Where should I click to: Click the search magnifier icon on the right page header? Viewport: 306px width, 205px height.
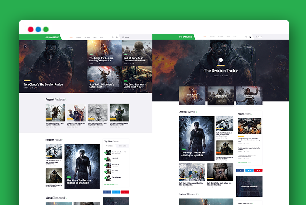(x=246, y=37)
